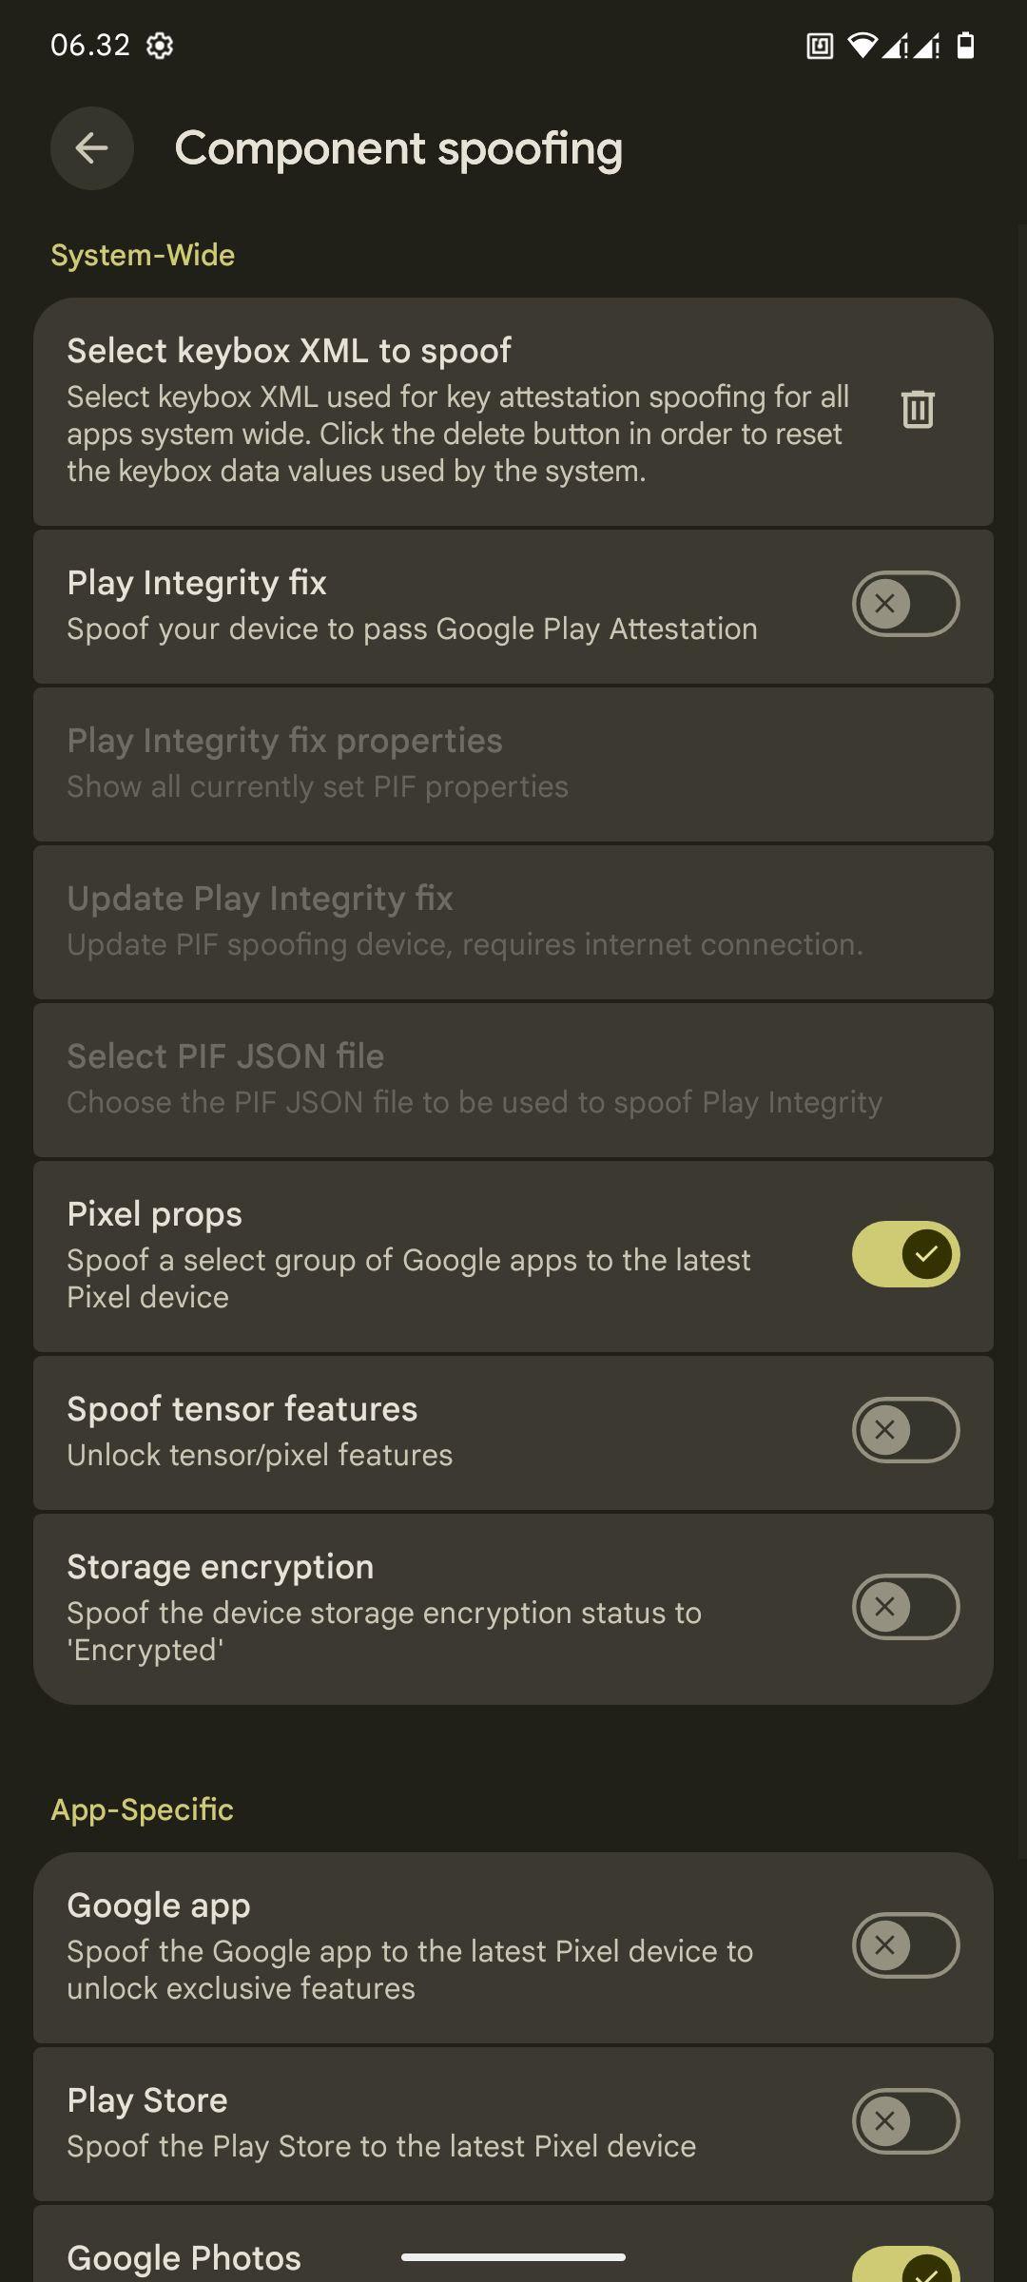1027x2282 pixels.
Task: Tap the back arrow button
Action: (x=91, y=148)
